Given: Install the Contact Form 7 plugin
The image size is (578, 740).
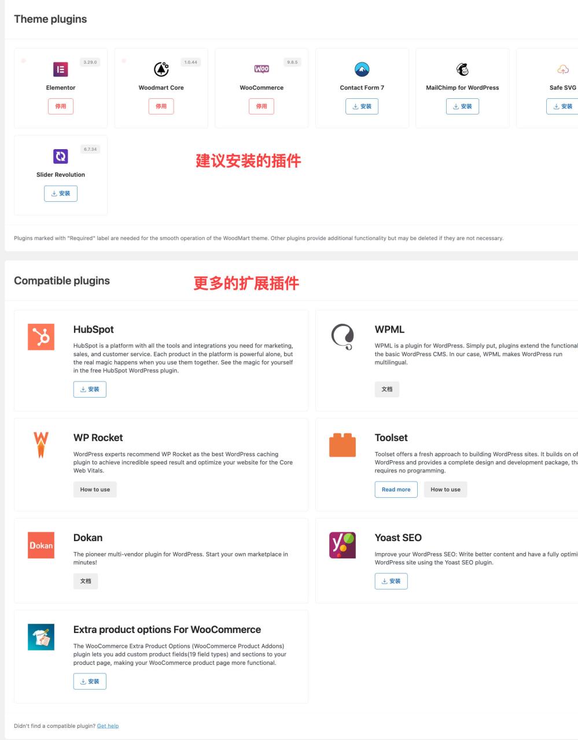Looking at the screenshot, I should pyautogui.click(x=362, y=106).
